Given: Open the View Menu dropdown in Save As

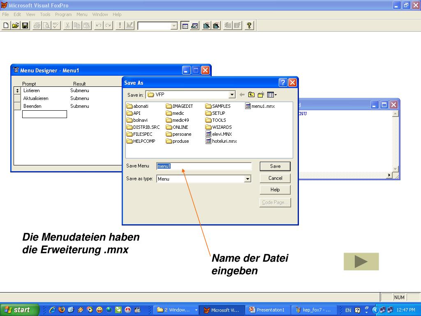Looking at the screenshot, I should pos(272,95).
